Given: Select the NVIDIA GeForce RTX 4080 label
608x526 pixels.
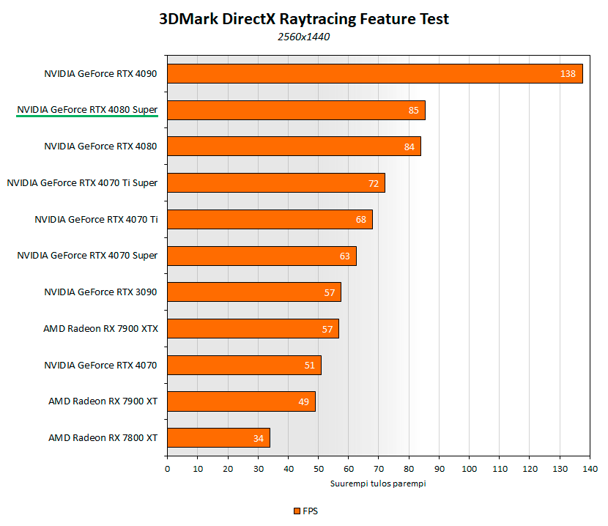Looking at the screenshot, I should click(100, 147).
